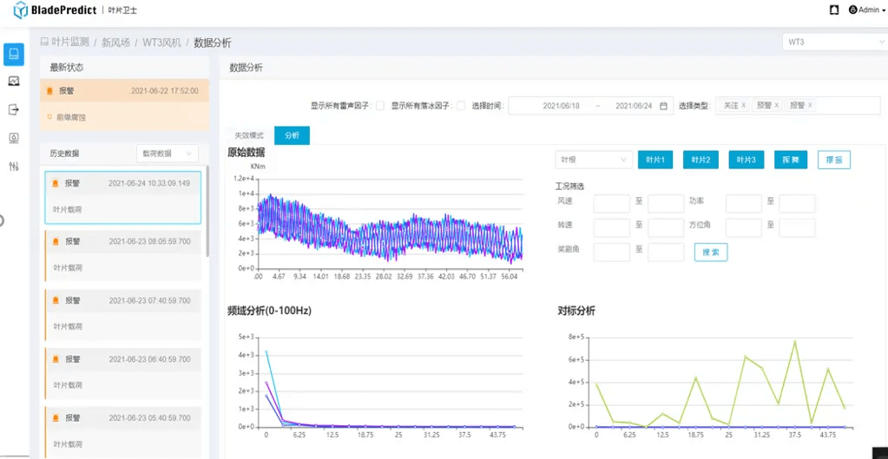Click the 桨距角 minimum input field
Screen dimensions: 888x459
[x=612, y=252]
